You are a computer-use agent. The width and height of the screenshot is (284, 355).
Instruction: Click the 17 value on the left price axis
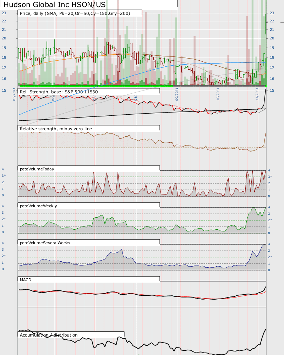click(4, 68)
